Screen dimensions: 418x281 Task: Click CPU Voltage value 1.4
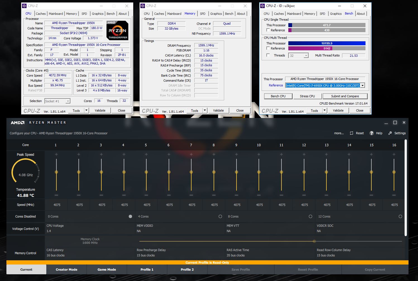pyautogui.click(x=49, y=231)
